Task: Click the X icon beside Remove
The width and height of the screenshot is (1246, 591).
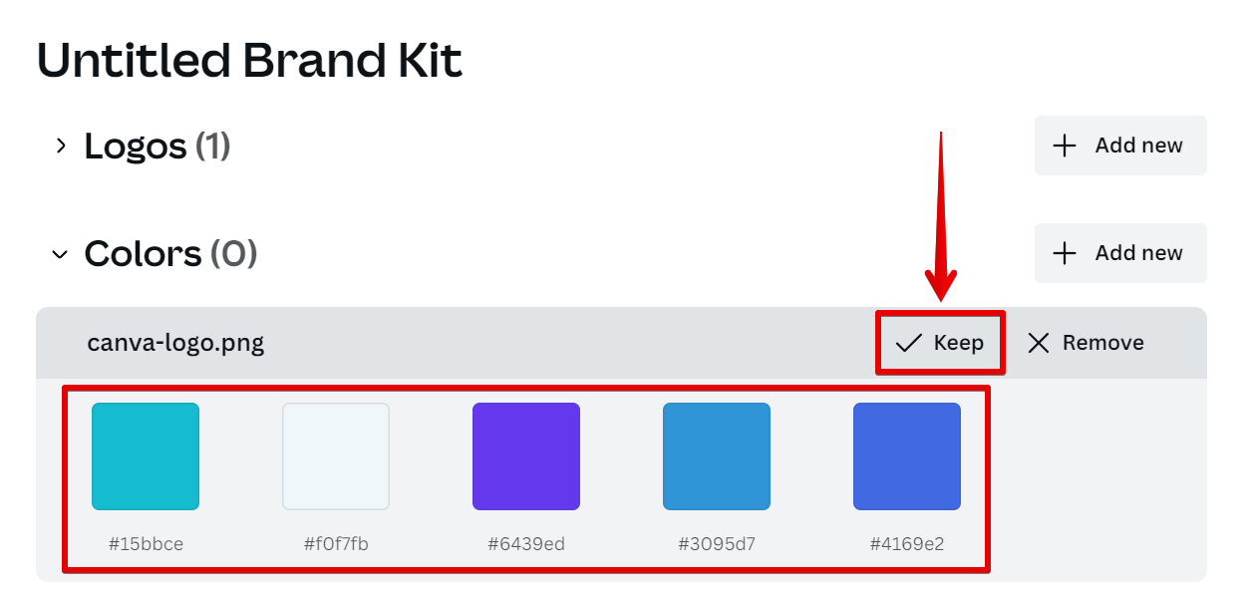Action: [x=1039, y=343]
